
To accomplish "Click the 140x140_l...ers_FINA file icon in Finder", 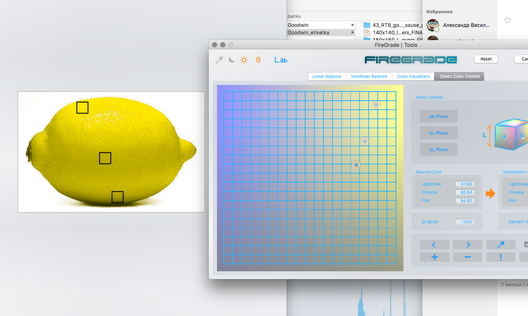I will (366, 32).
